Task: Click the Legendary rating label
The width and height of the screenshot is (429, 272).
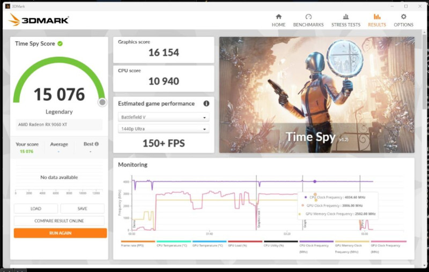Action: 59,112
